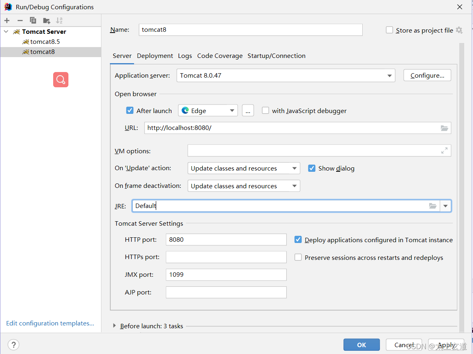The width and height of the screenshot is (473, 354).
Task: Browse for URL with the folder icon
Action: 444,128
